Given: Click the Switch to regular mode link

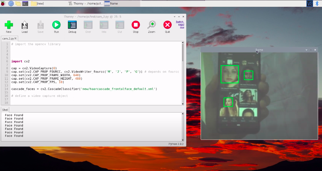Looking at the screenshot, I should pos(180,24).
